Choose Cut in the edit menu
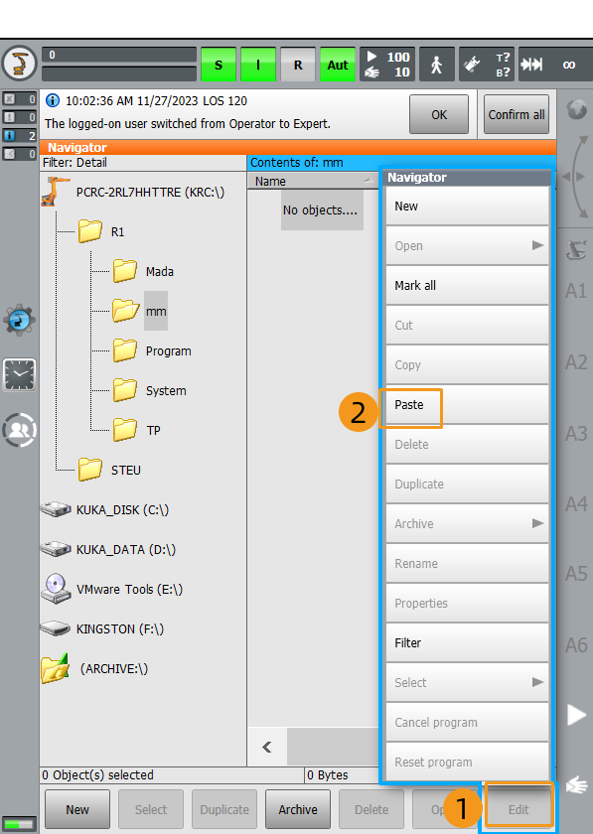593x834 pixels. 467,325
